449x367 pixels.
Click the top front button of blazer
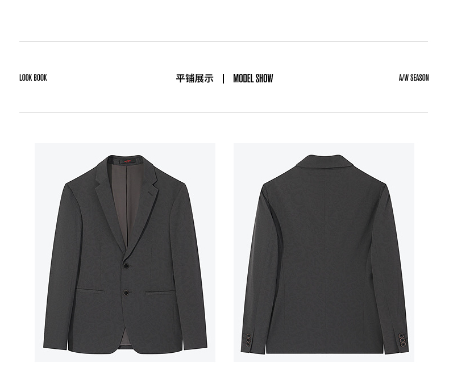126,266
